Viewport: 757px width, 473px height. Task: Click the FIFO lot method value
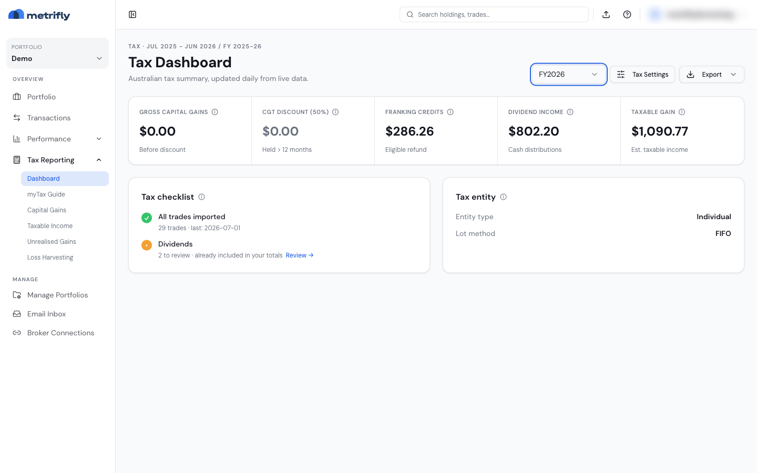(723, 233)
